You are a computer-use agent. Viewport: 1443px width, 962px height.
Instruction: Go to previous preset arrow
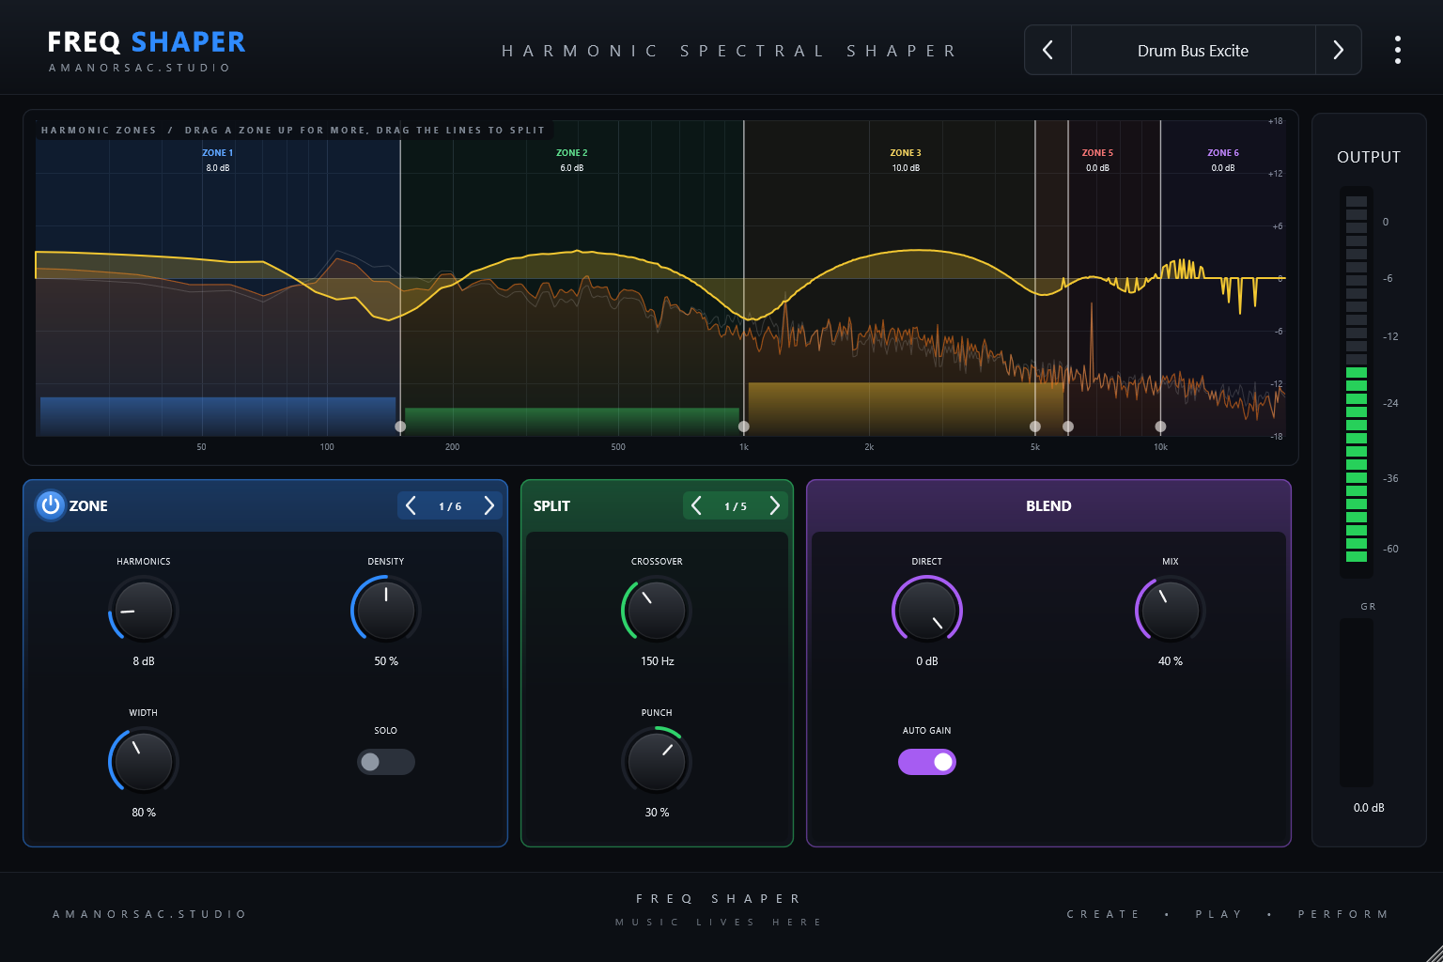pos(1048,50)
